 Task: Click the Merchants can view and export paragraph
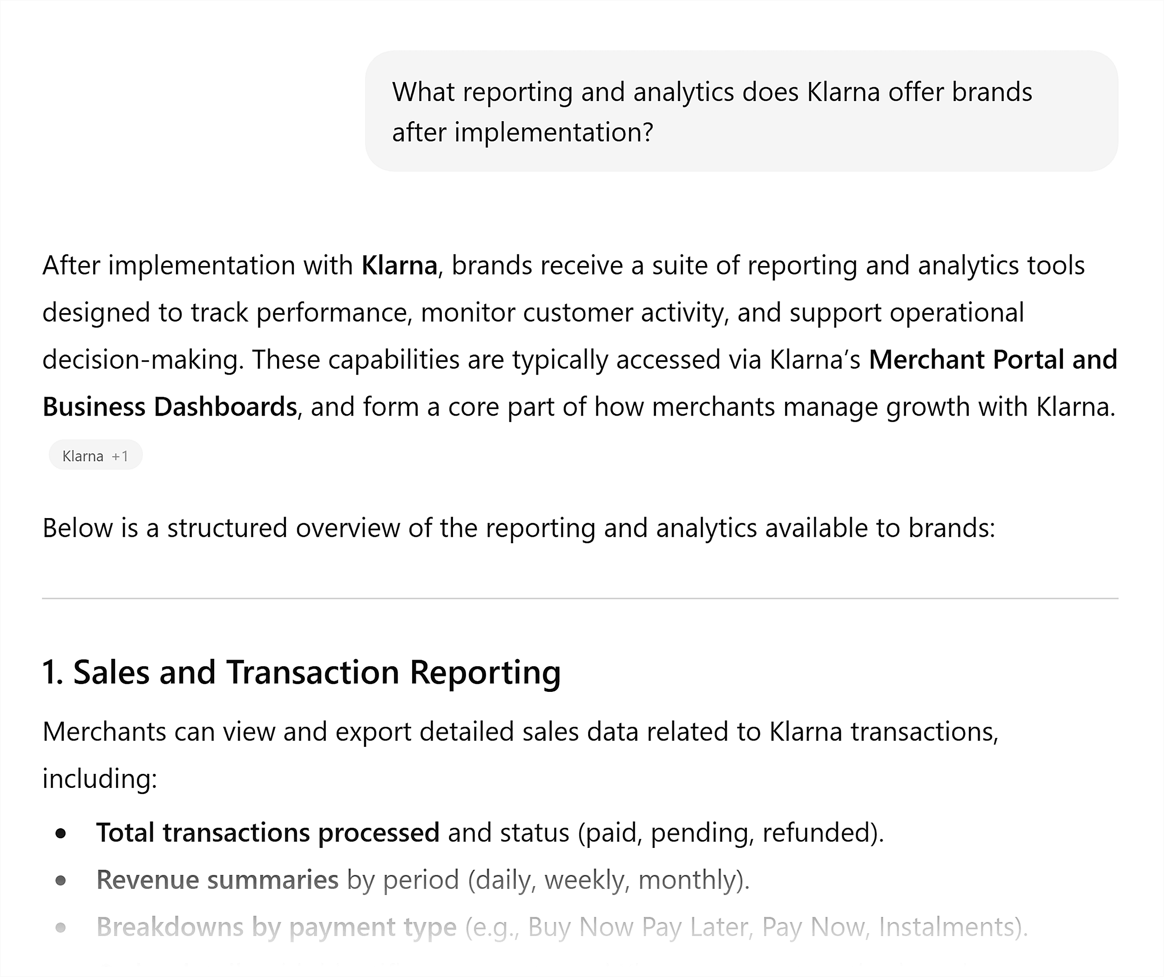point(520,731)
